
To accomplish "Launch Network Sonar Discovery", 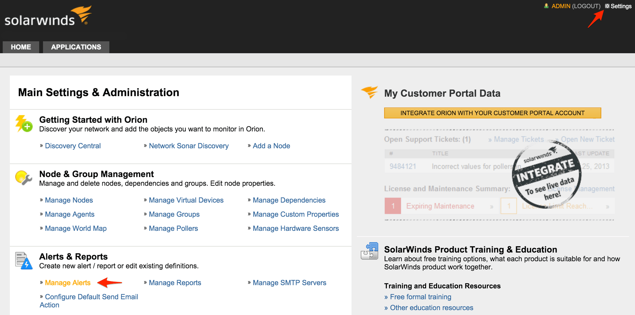I will coord(189,146).
